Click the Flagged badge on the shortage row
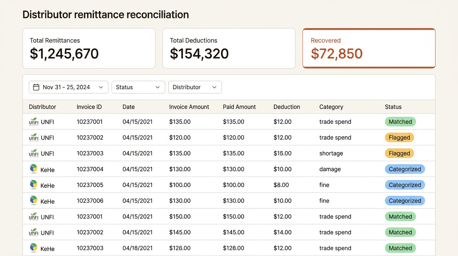The height and width of the screenshot is (256, 458). click(399, 153)
